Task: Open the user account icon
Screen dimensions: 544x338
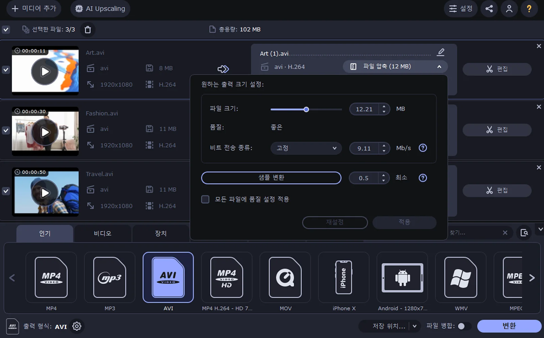Action: pyautogui.click(x=509, y=9)
